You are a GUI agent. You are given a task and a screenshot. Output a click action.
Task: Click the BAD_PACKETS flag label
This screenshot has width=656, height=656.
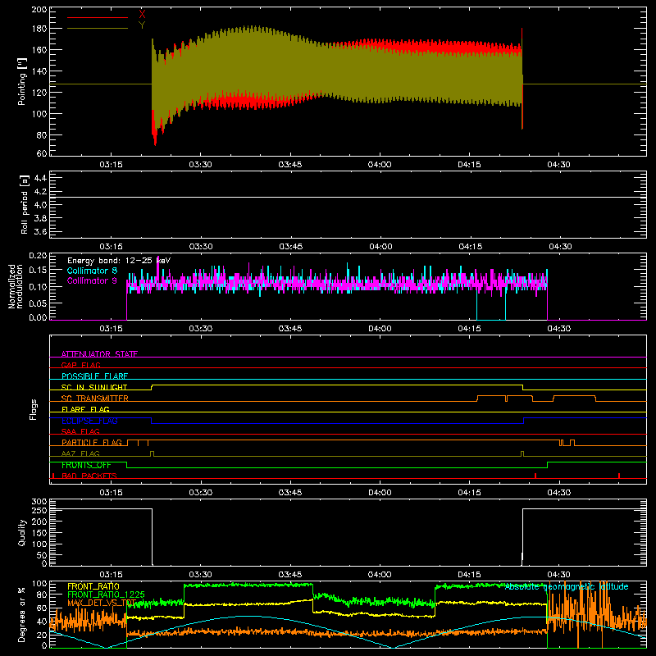point(89,476)
